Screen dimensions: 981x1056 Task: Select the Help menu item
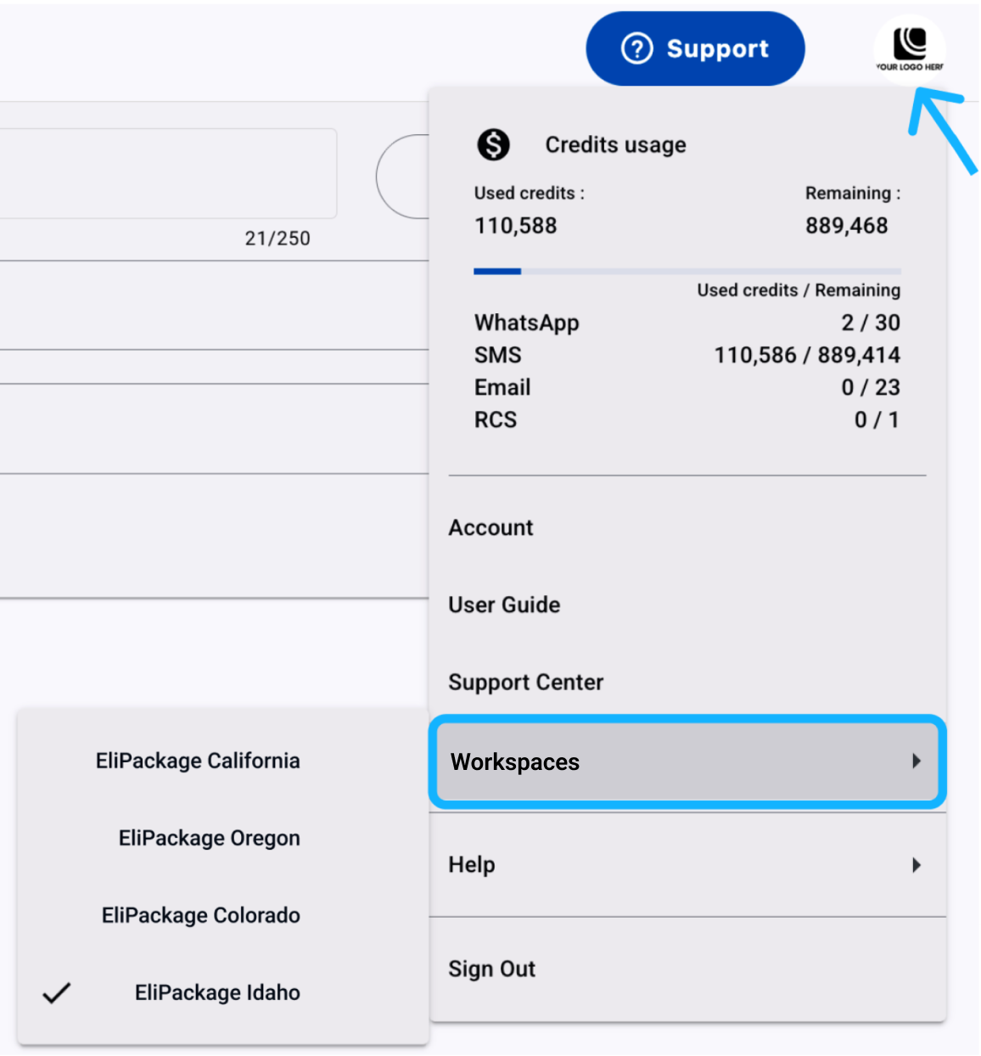[x=687, y=865]
